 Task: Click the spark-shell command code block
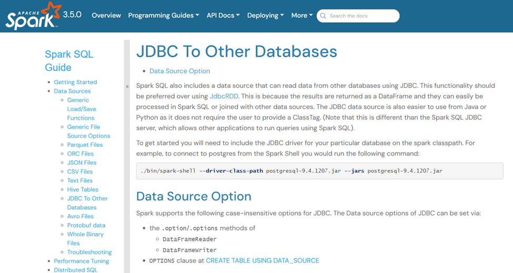point(319,171)
